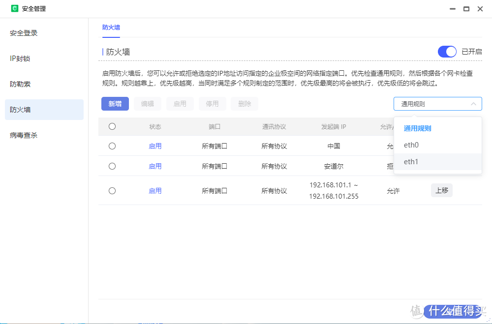The image size is (492, 324).
Task: Click the 启用 link on the 中国 rule
Action: [154, 146]
